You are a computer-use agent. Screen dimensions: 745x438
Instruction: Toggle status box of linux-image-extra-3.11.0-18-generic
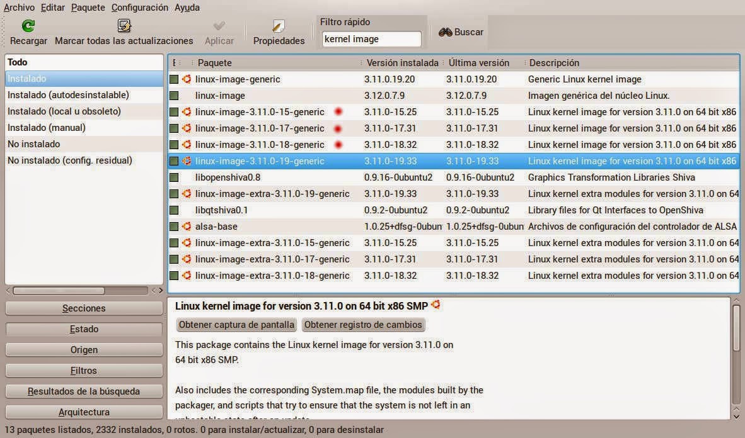(x=175, y=276)
